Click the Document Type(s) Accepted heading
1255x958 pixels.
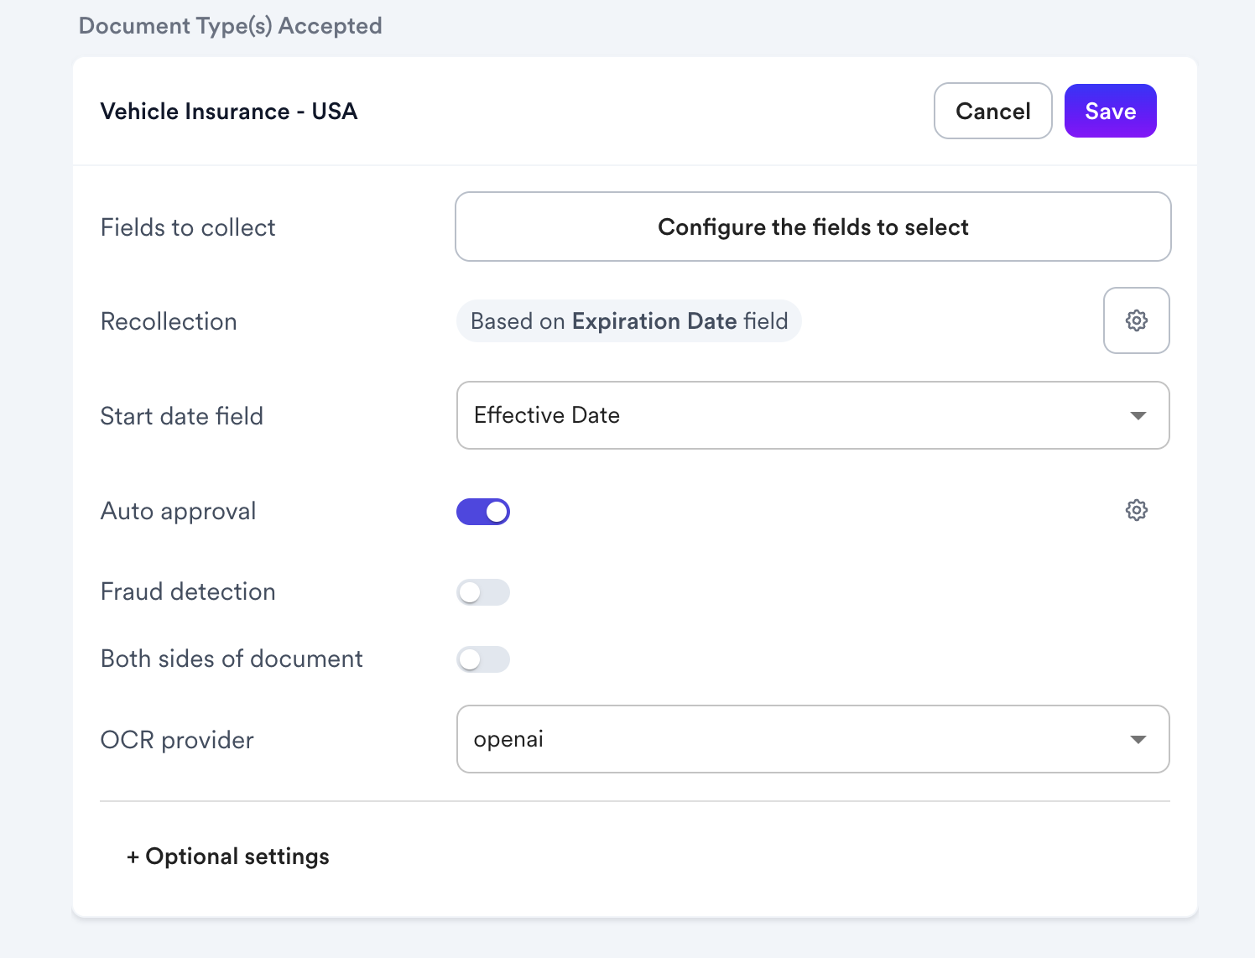pyautogui.click(x=231, y=26)
